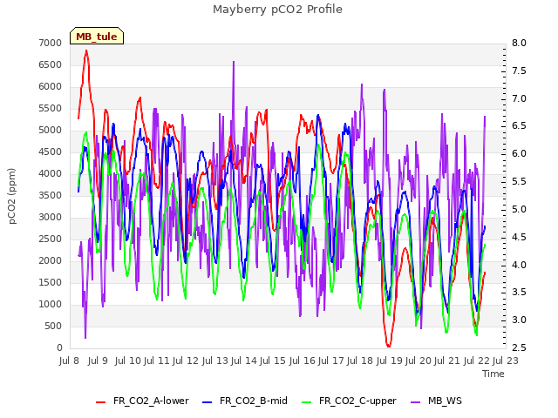Screen dimensions: 558x418
Task: Click the Jul 13 date tick label
Action: 215,361
